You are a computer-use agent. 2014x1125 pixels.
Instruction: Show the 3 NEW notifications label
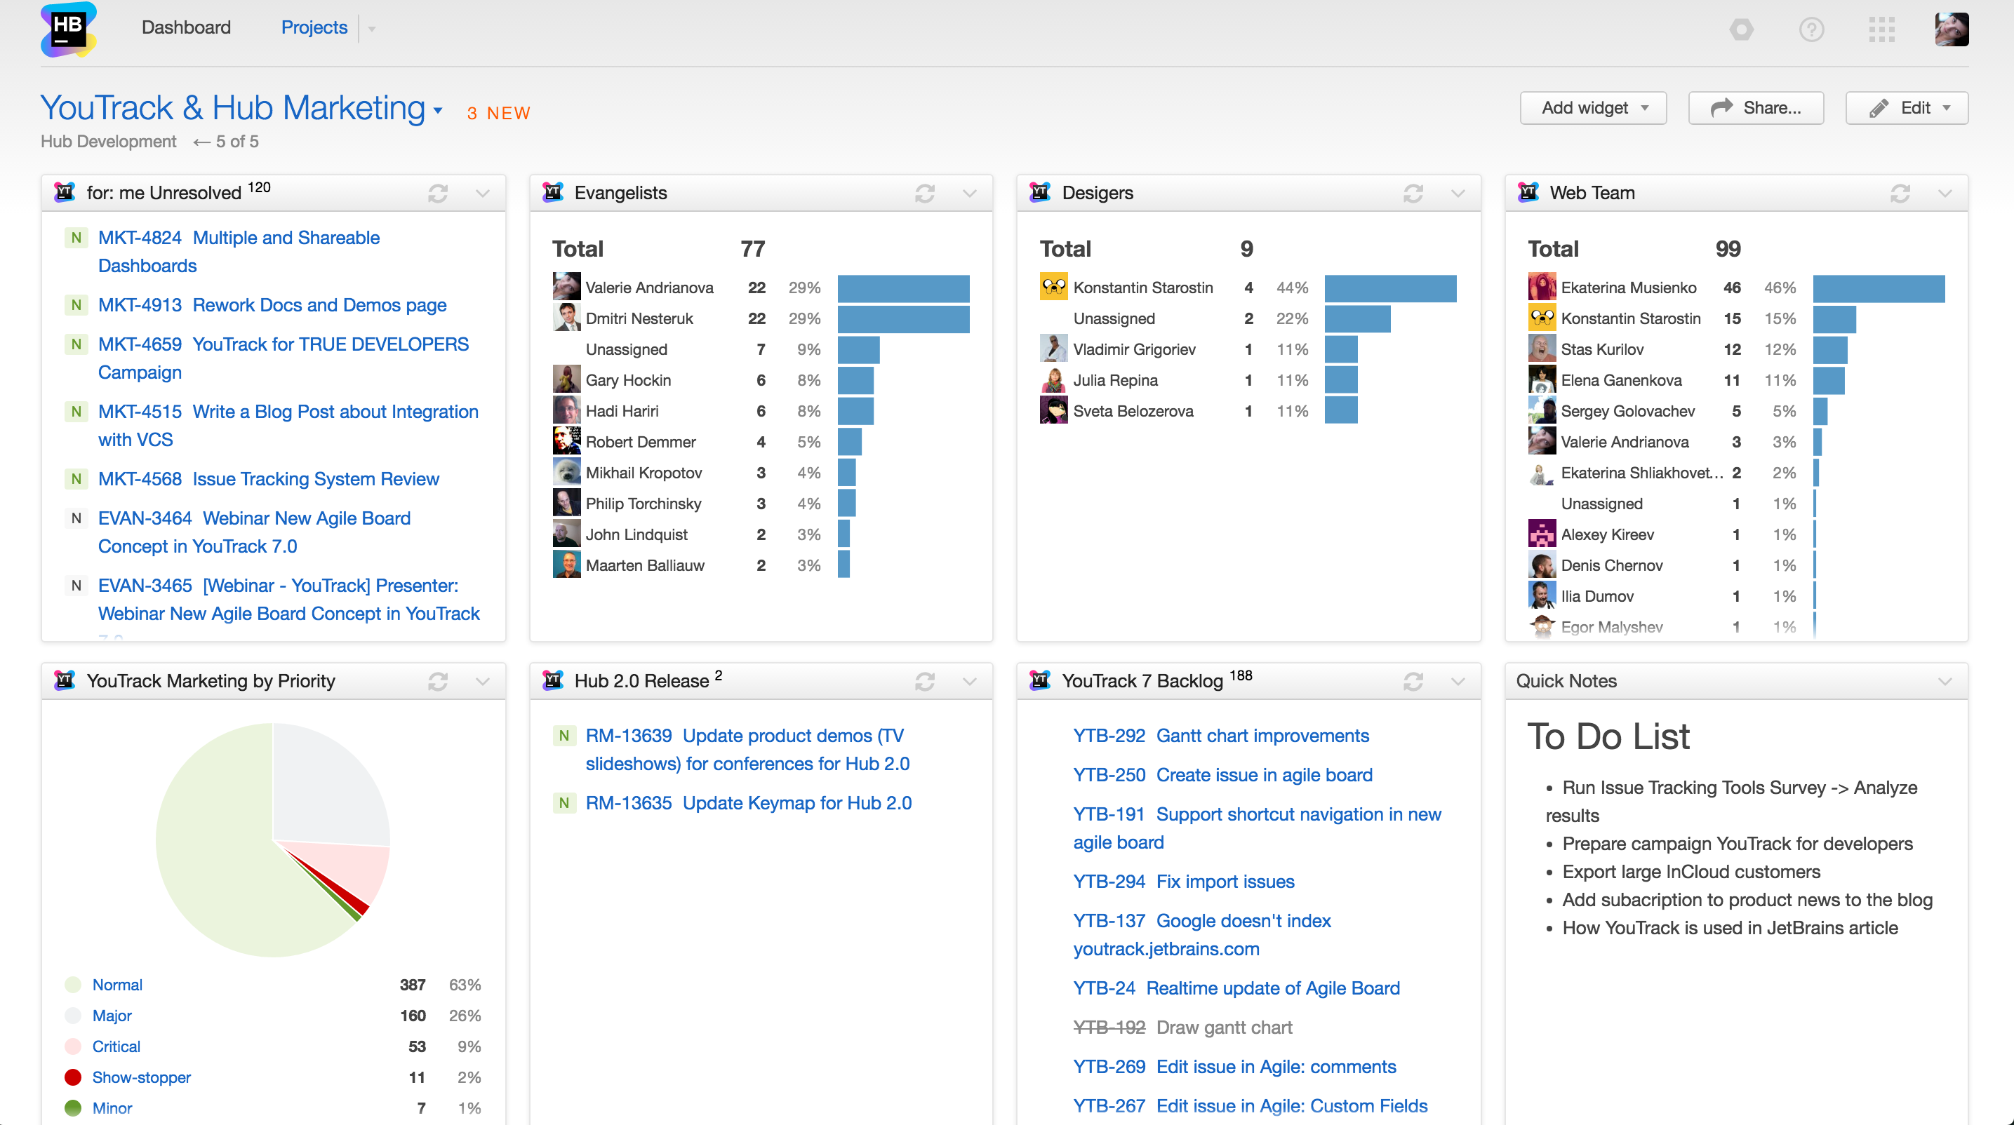coord(499,114)
